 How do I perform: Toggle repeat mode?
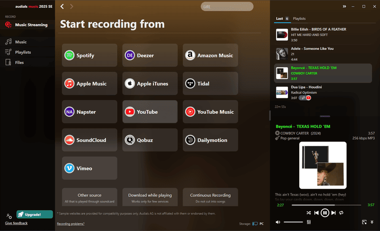tap(341, 213)
